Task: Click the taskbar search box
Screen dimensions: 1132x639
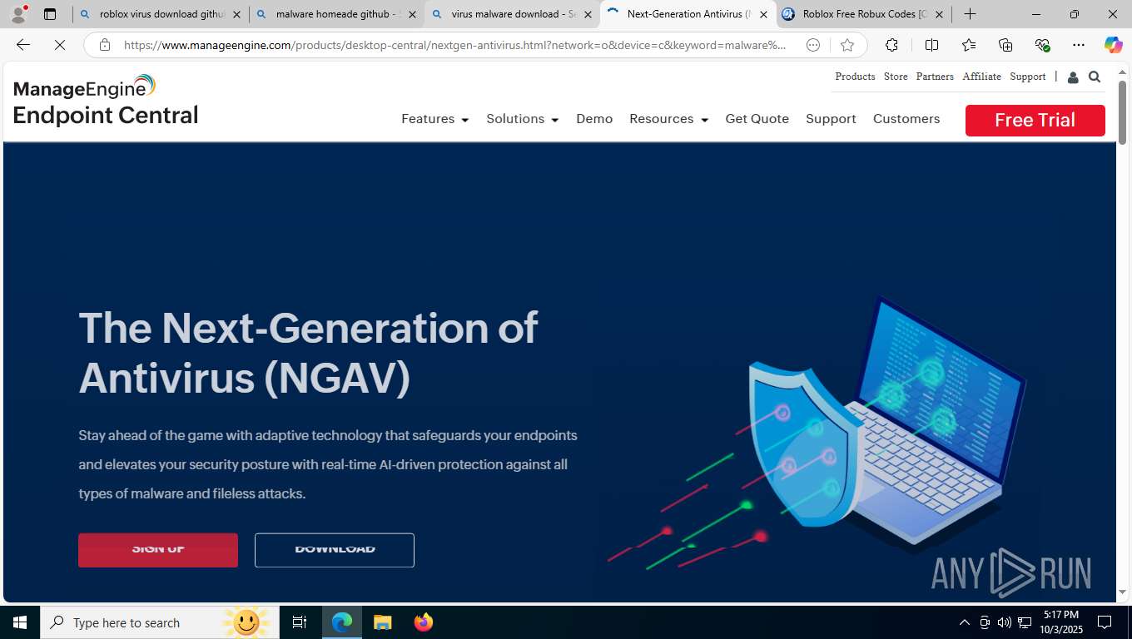Action: 161,622
